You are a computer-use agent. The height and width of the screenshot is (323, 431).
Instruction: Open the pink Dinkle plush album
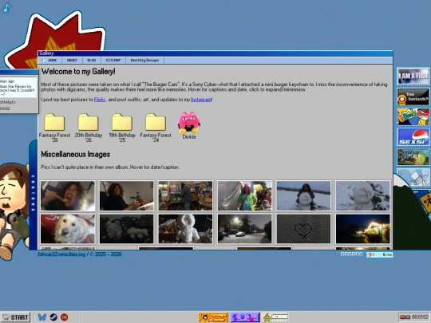[x=189, y=125]
